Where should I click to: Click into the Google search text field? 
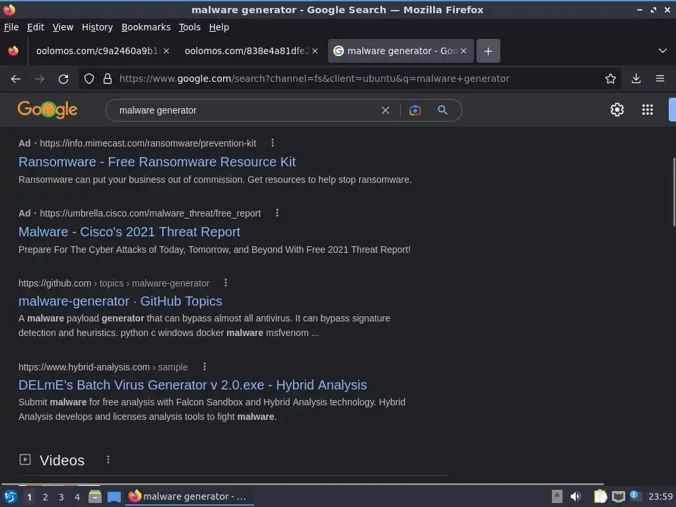tap(246, 110)
